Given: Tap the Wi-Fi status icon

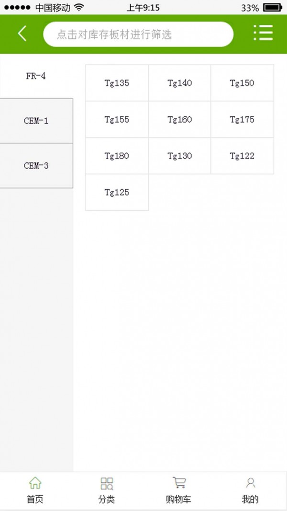Looking at the screenshot, I should click(x=78, y=8).
